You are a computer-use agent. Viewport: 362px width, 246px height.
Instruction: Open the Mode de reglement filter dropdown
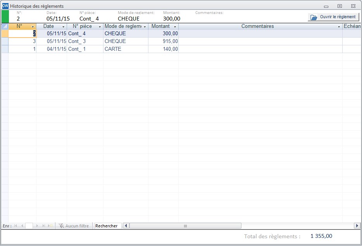pos(145,27)
